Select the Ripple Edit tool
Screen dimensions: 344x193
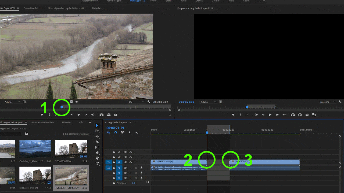[x=97, y=136]
